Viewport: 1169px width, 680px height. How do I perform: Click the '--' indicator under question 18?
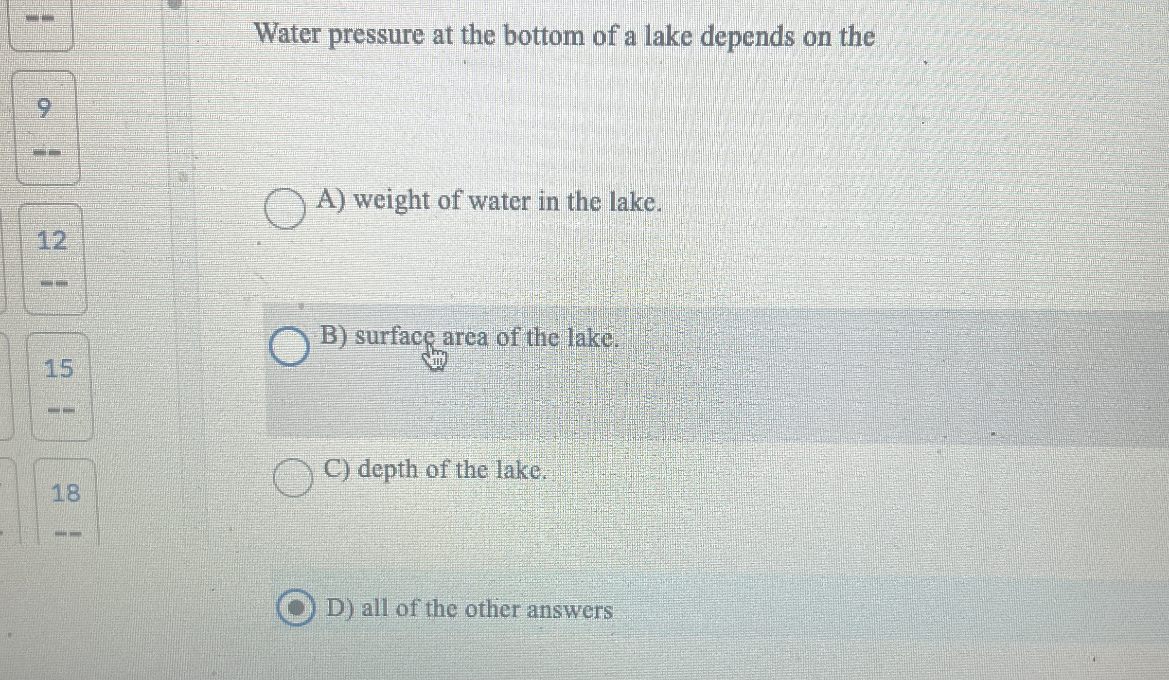68,533
